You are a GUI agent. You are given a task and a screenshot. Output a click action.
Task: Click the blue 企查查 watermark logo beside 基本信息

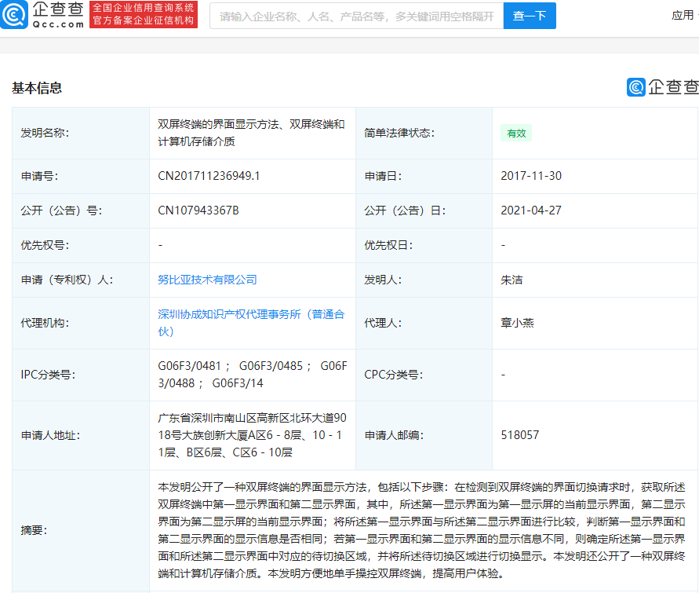[662, 87]
